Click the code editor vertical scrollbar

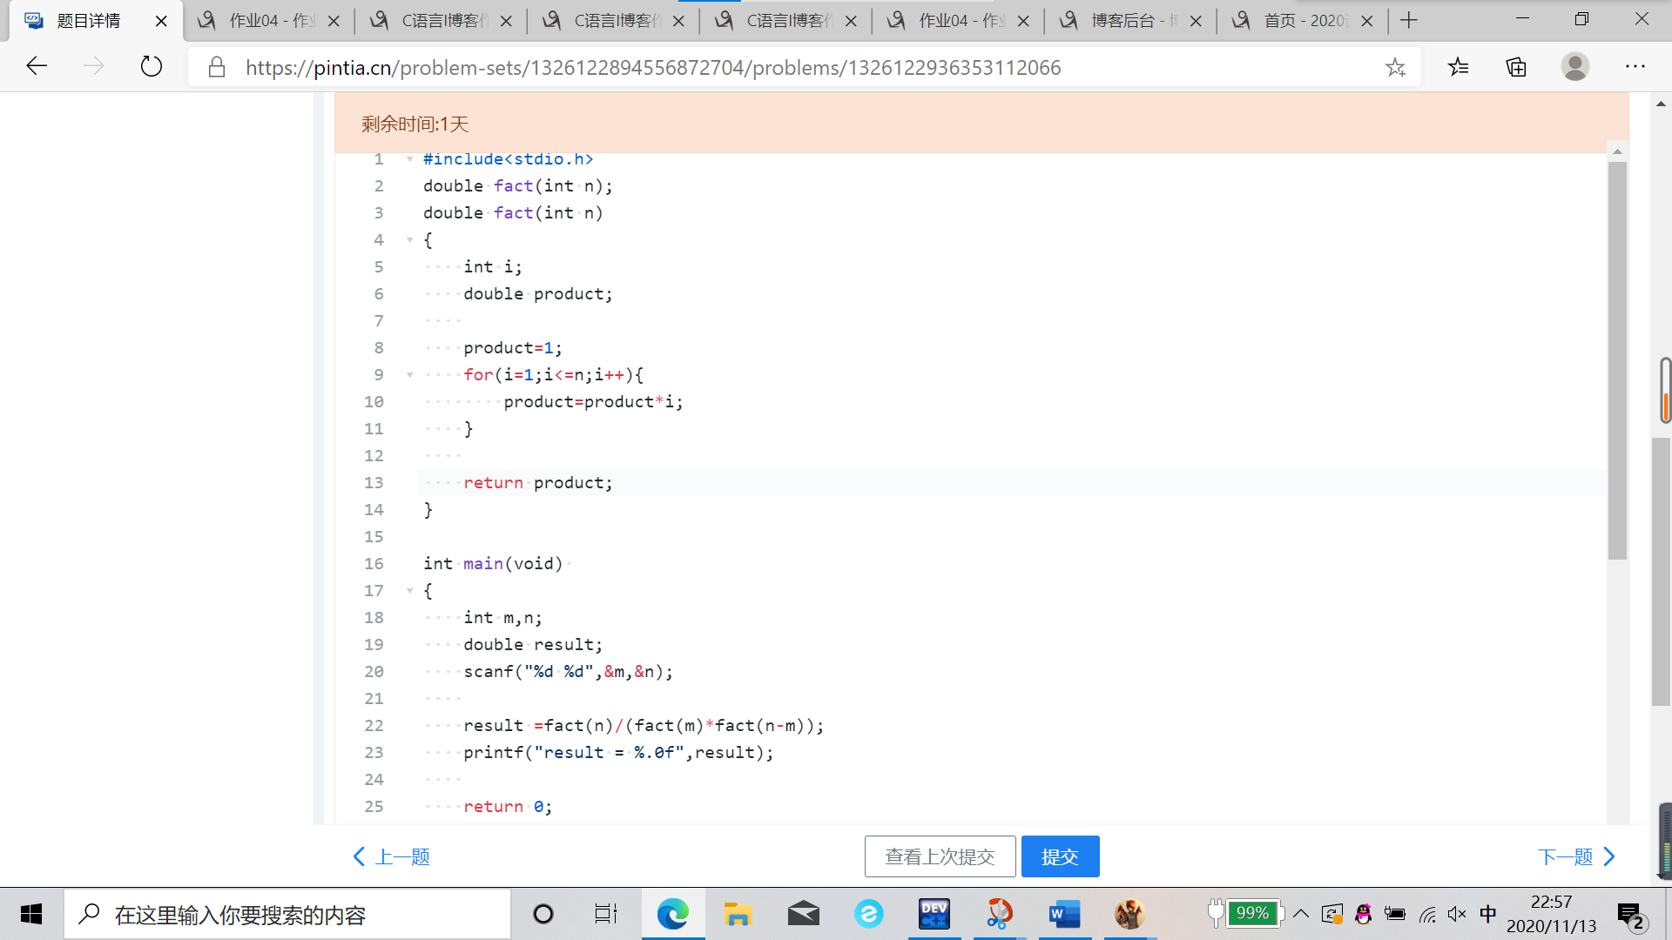coord(1617,361)
